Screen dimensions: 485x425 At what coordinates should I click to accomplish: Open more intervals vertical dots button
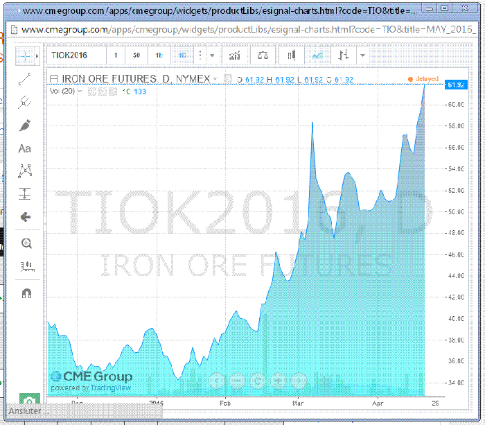click(200, 55)
